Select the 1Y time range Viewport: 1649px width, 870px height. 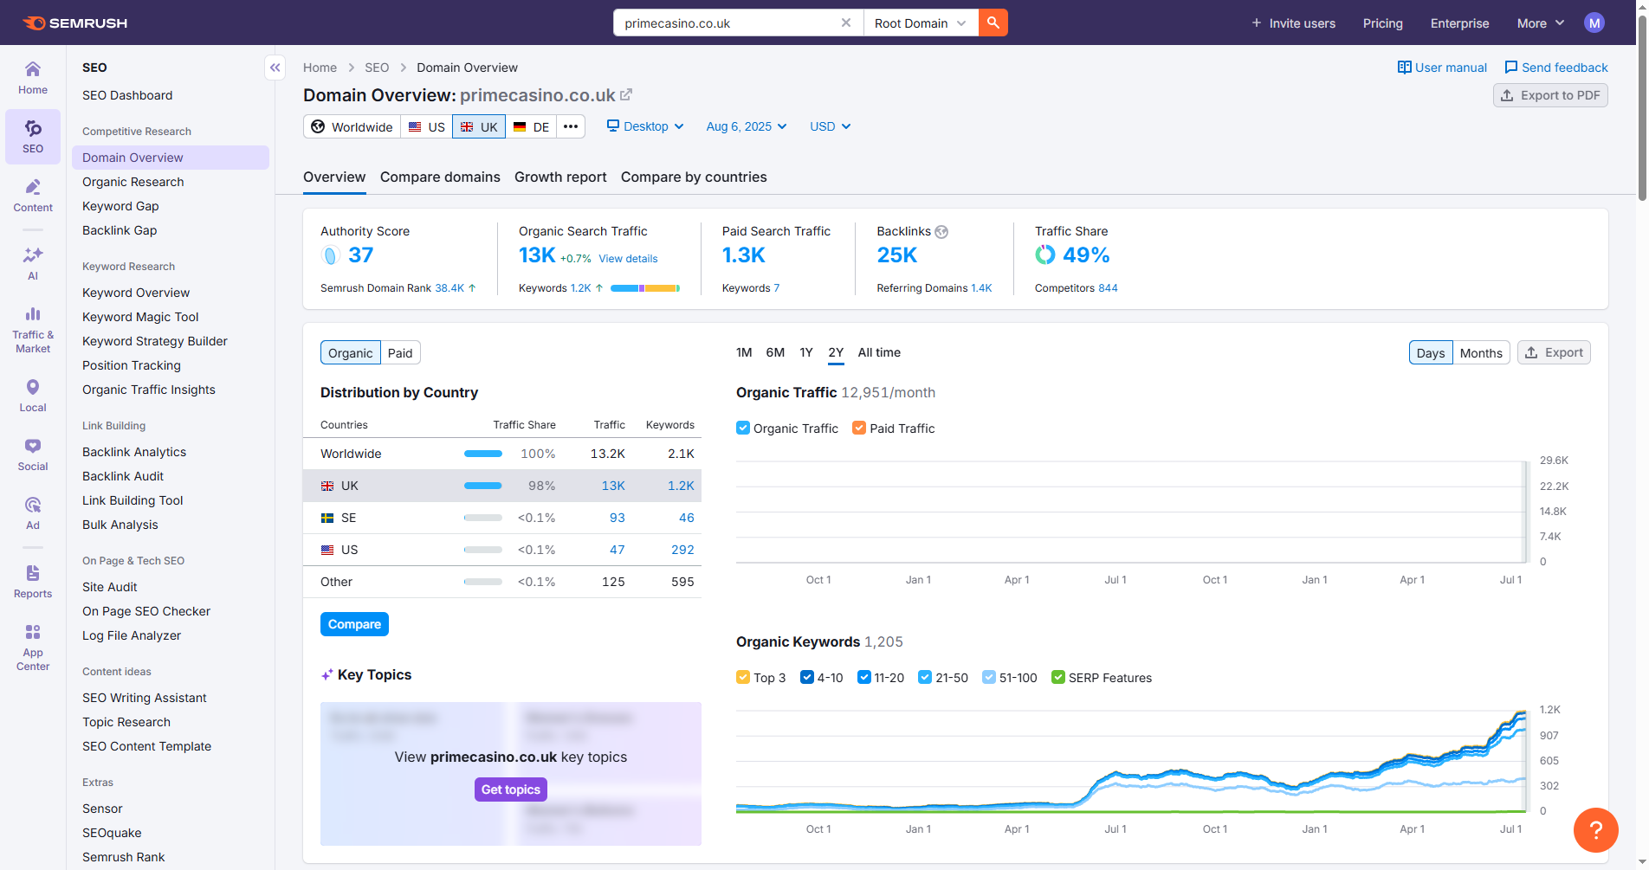point(806,352)
